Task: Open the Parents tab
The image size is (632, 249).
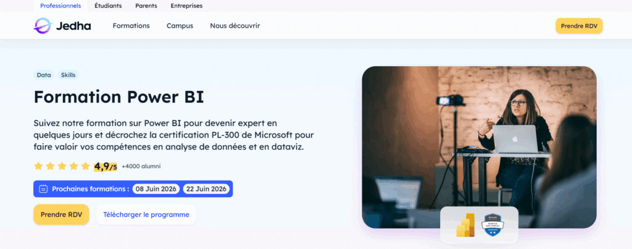Action: [146, 6]
